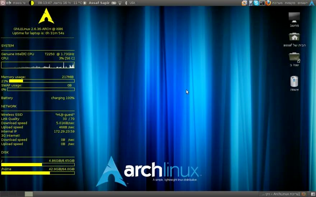Open the מקומות (Places) menu
The image size is (316, 197).
[290, 3]
